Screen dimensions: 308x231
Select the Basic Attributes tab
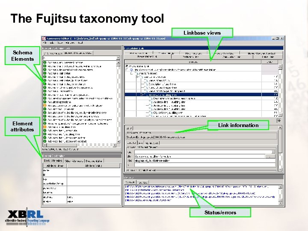[53, 161]
